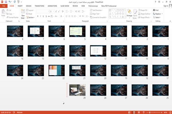Open the Select dropdown in Editing group
Screen dimensions: 172x114
pyautogui.click(x=157, y=17)
